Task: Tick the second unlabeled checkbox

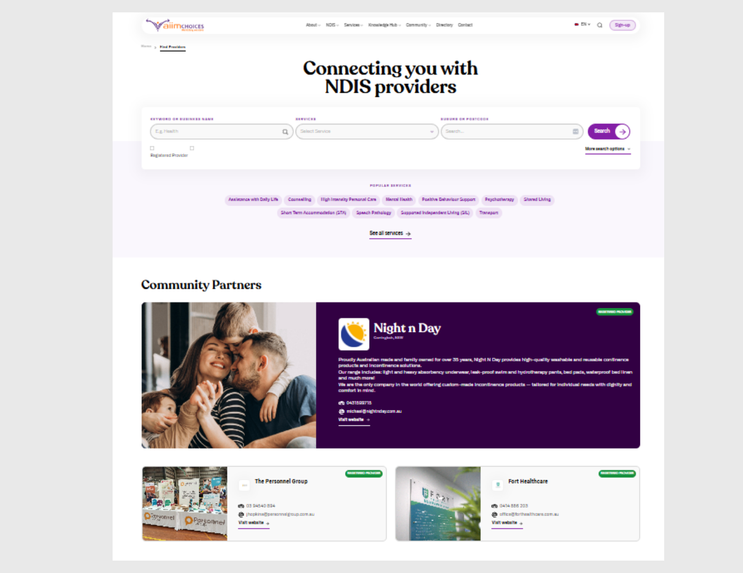Action: [x=192, y=148]
